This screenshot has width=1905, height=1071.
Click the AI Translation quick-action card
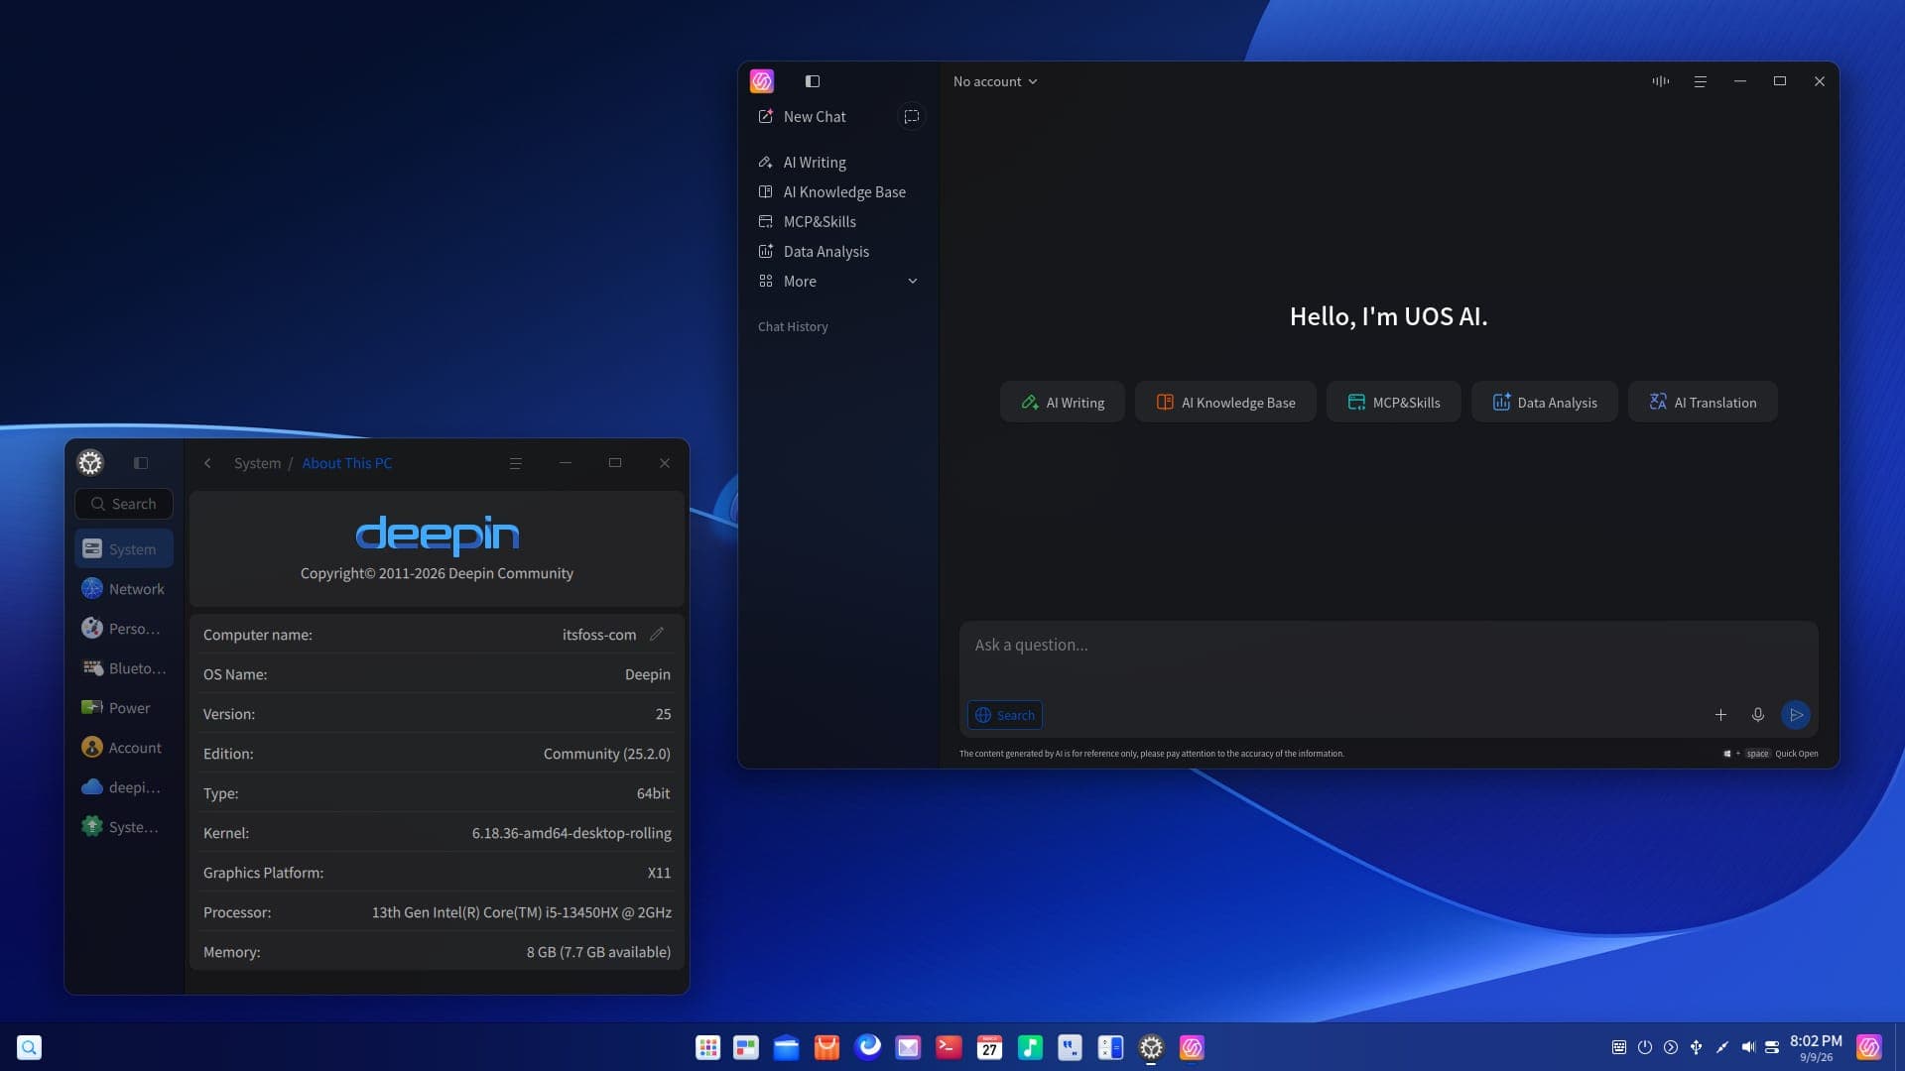click(x=1703, y=403)
